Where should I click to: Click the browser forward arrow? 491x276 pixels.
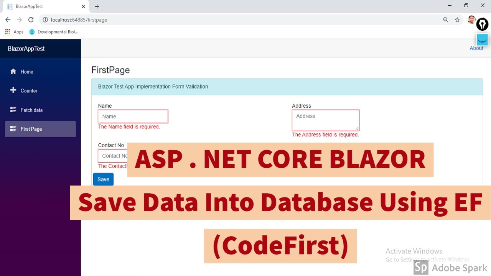pyautogui.click(x=19, y=20)
